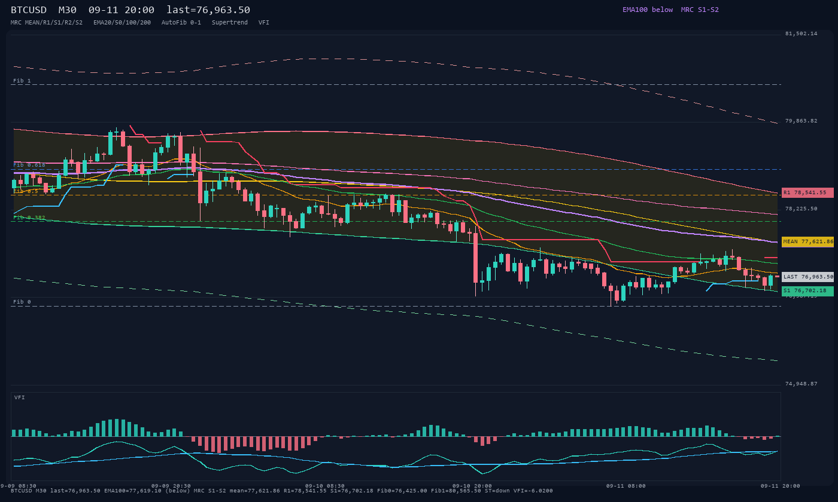Click the 'Fib 0.618' level label

coord(29,165)
